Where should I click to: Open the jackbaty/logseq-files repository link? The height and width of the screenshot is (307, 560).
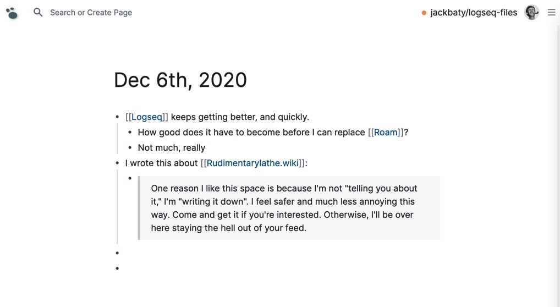[x=474, y=13]
